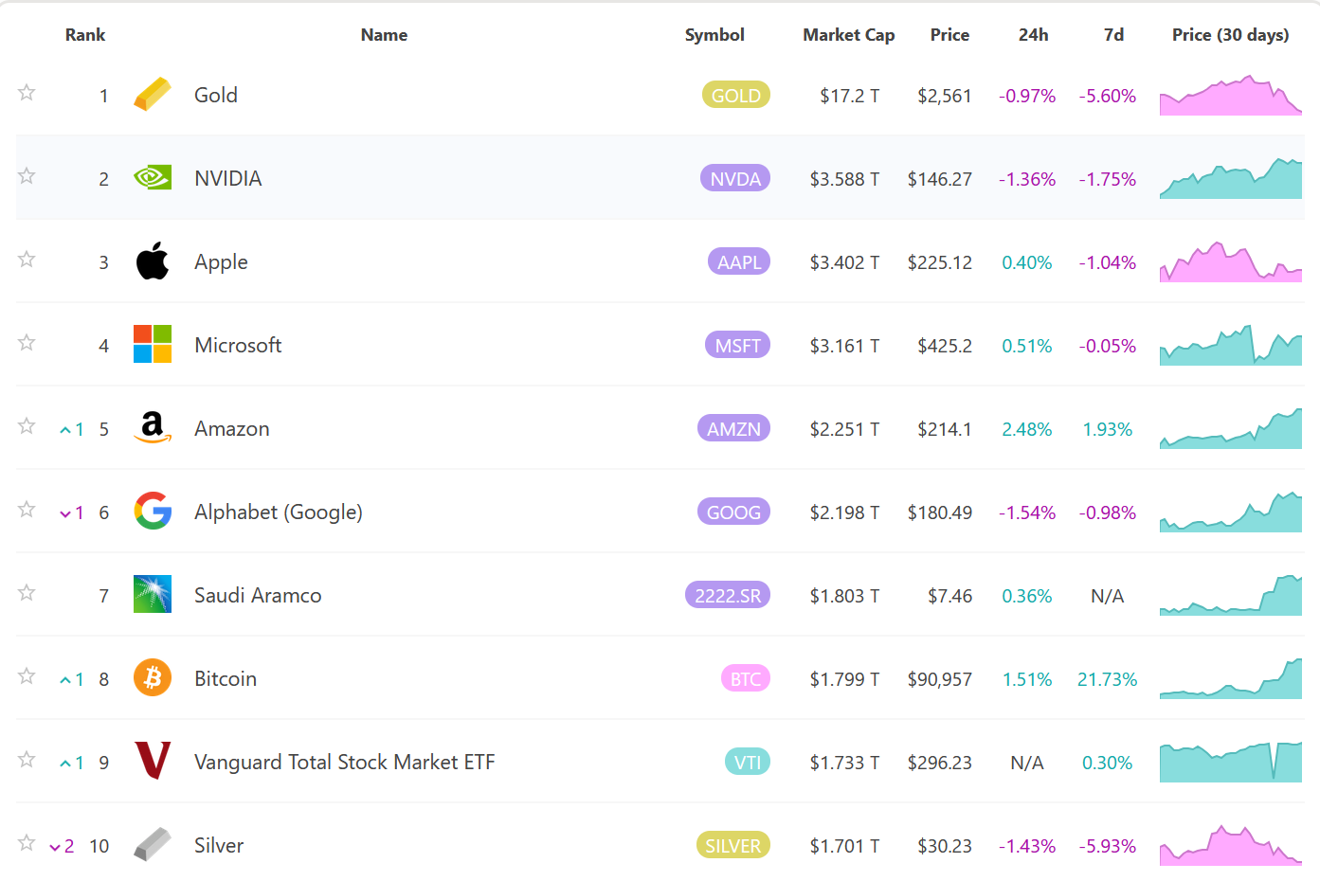Image resolution: width=1320 pixels, height=881 pixels.
Task: Open the NVIDIA company link
Action: 228,178
